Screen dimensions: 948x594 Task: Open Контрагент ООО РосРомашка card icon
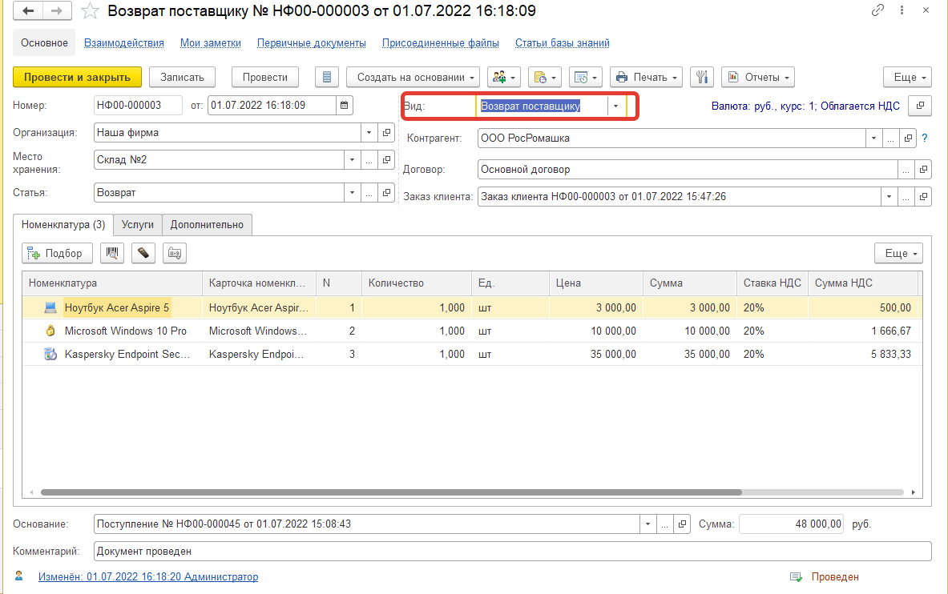[x=908, y=138]
